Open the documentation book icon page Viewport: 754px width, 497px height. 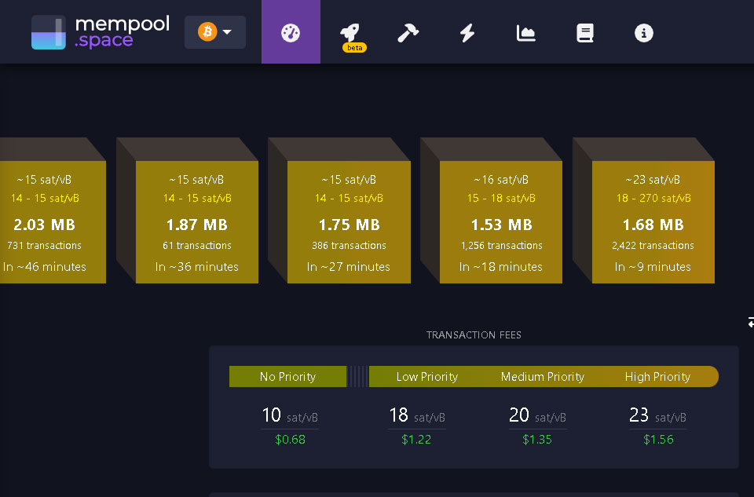(584, 33)
